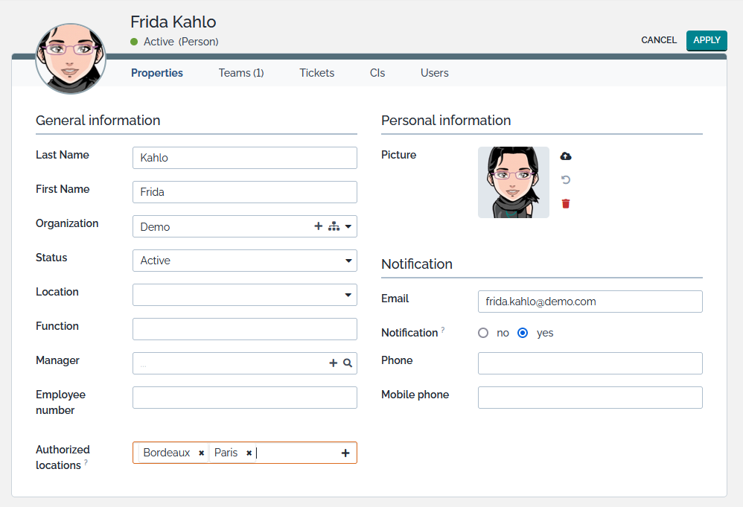Screen dimensions: 743x507
Task: Click the upload picture cloud icon
Action: (x=566, y=156)
